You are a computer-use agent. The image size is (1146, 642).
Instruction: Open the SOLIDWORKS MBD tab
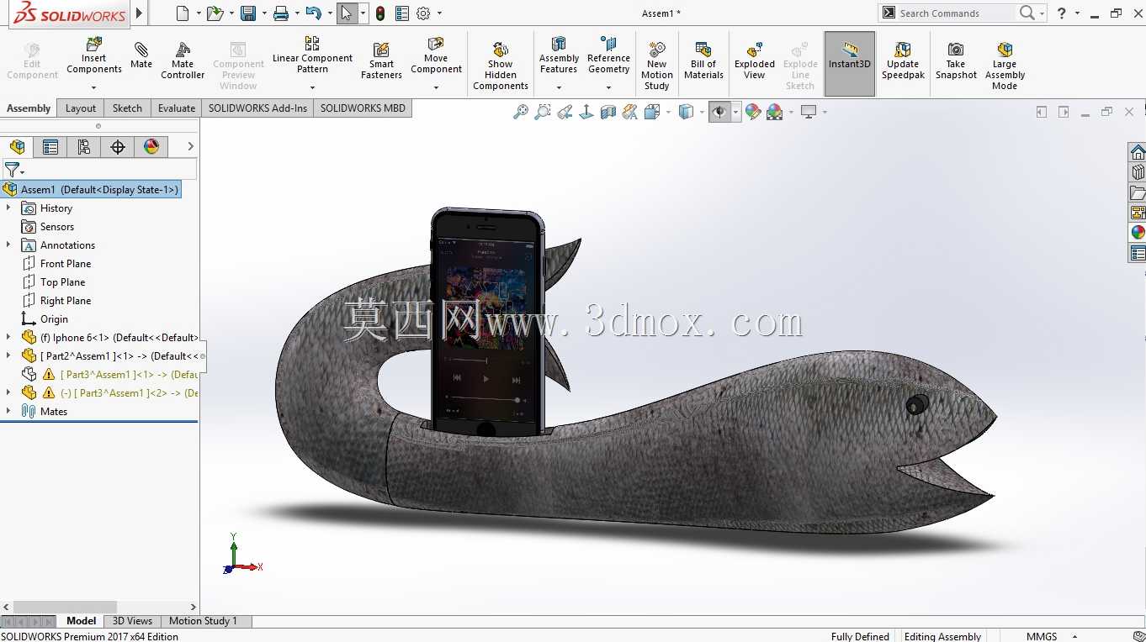click(x=363, y=108)
